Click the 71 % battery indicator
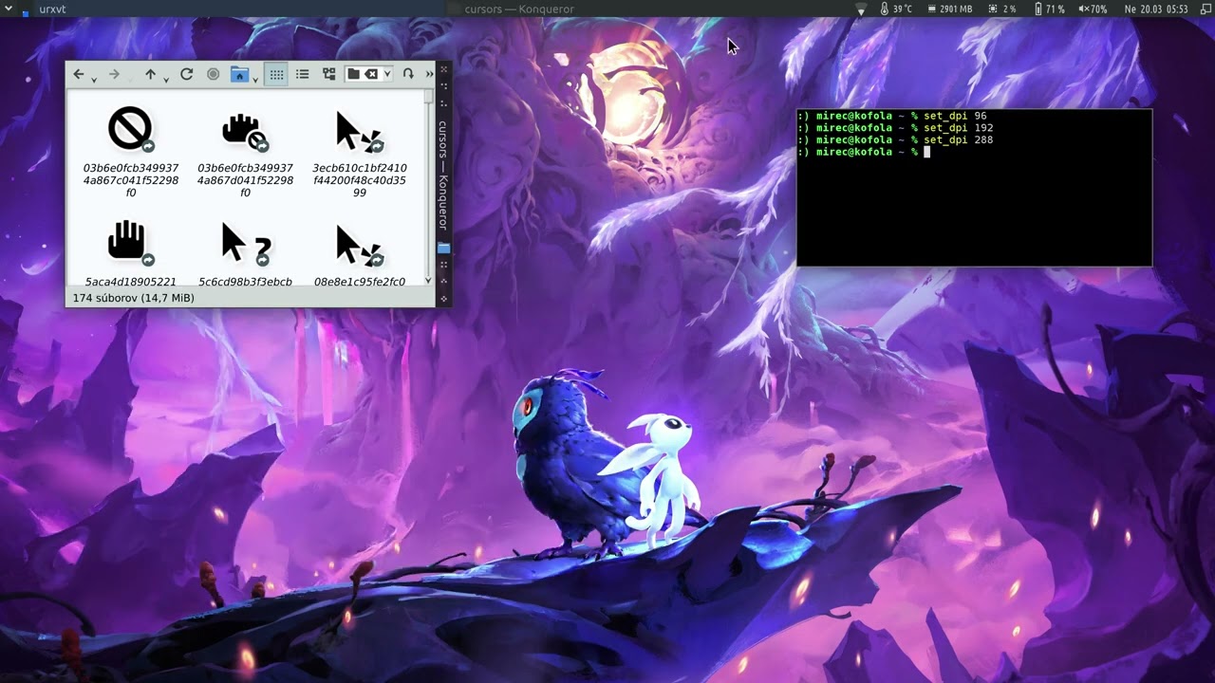1215x683 pixels. pyautogui.click(x=1049, y=9)
